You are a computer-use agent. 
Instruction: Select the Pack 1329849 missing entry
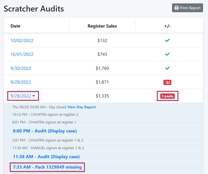[x=47, y=167]
